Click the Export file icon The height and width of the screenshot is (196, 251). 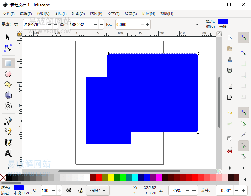tap(230, 97)
